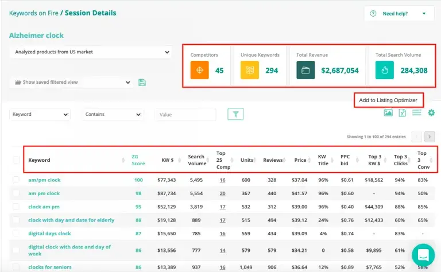This screenshot has height=272, width=441.
Task: Open table settings gear icon
Action: pos(431,112)
